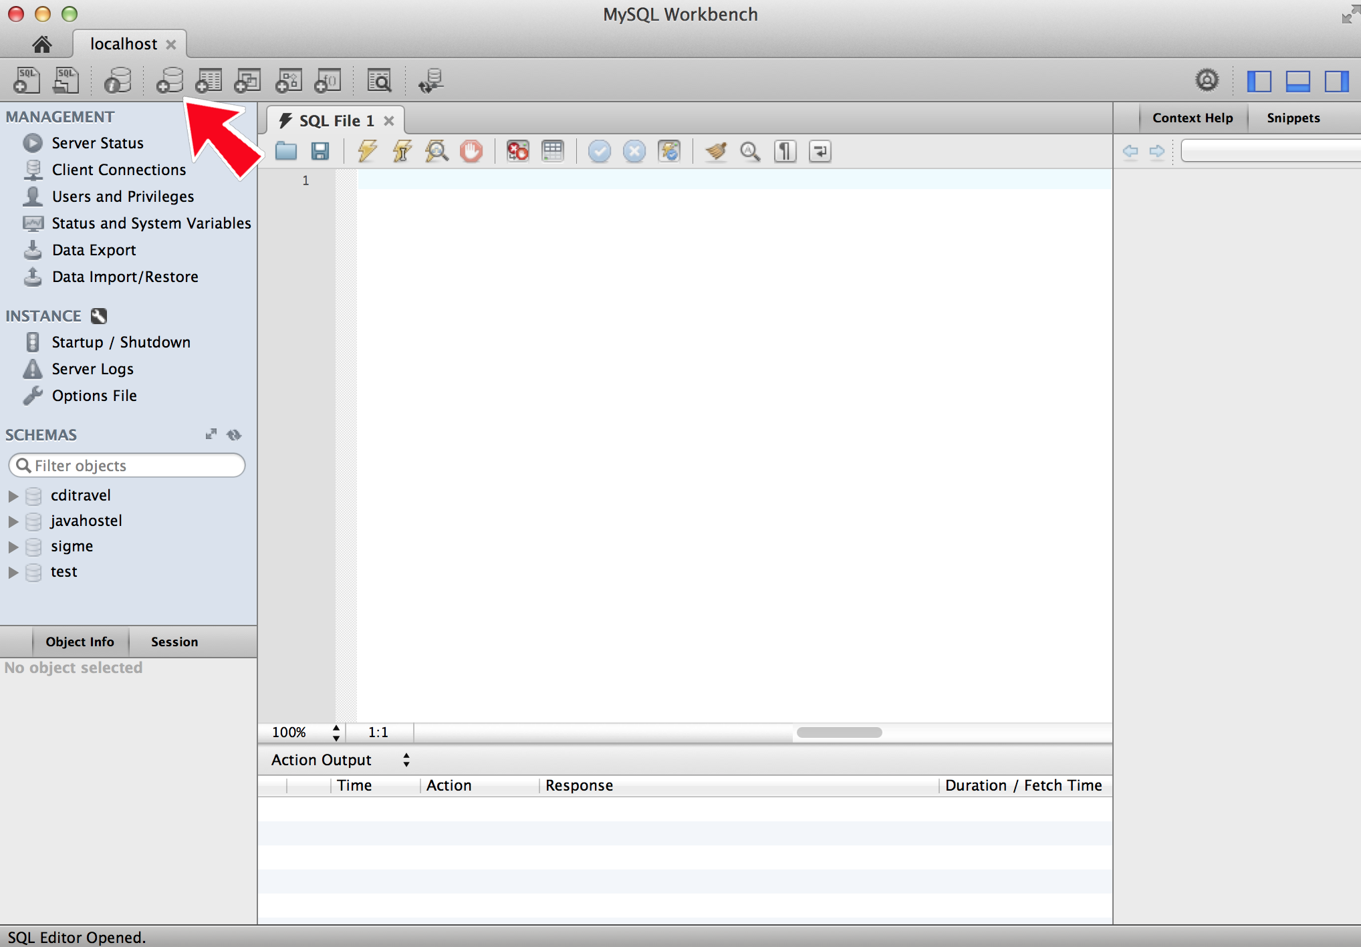Expand the test schema
Viewport: 1361px width, 947px height.
click(x=13, y=572)
